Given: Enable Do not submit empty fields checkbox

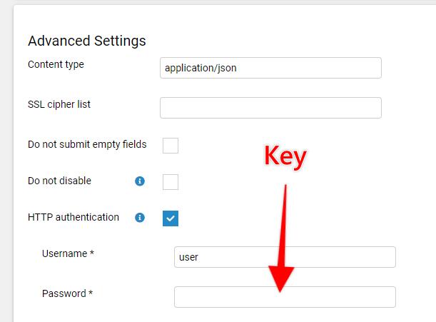Looking at the screenshot, I should [x=171, y=146].
